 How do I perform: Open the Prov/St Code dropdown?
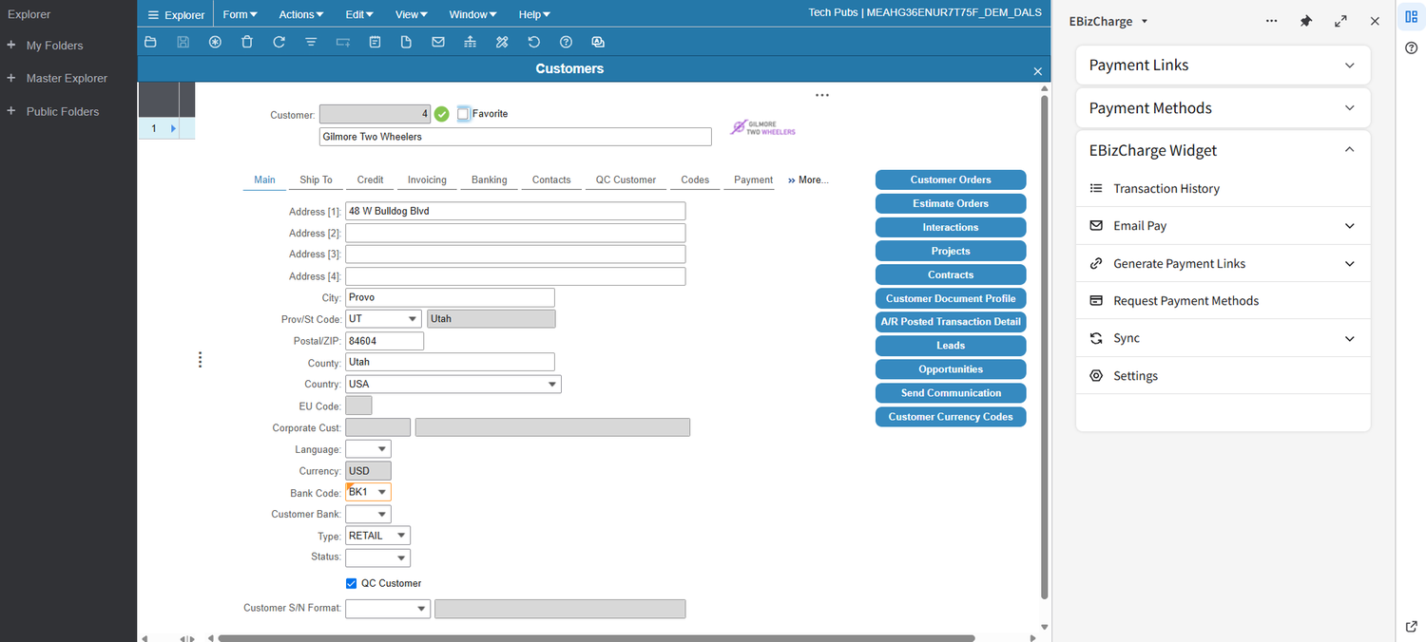point(413,319)
